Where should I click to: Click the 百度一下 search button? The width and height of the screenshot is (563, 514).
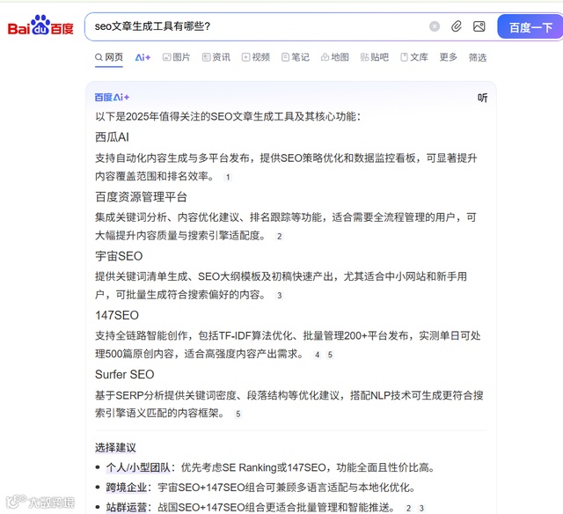pyautogui.click(x=530, y=27)
